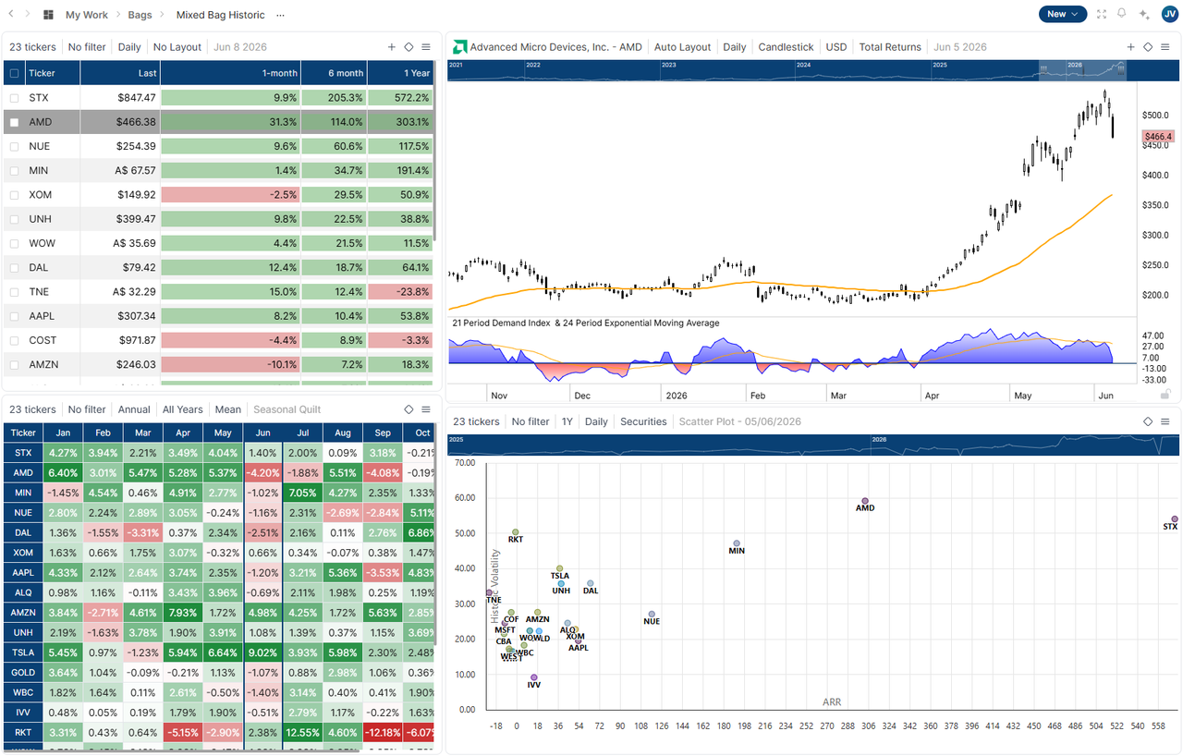Click the lock icon under chart axis

1165,393
